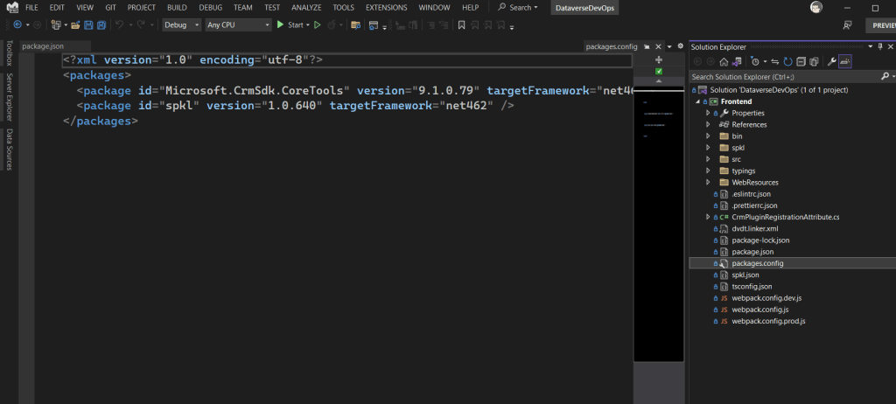Screen dimensions: 896x404
Task: Collapse the Frontend project node
Action: 697,101
